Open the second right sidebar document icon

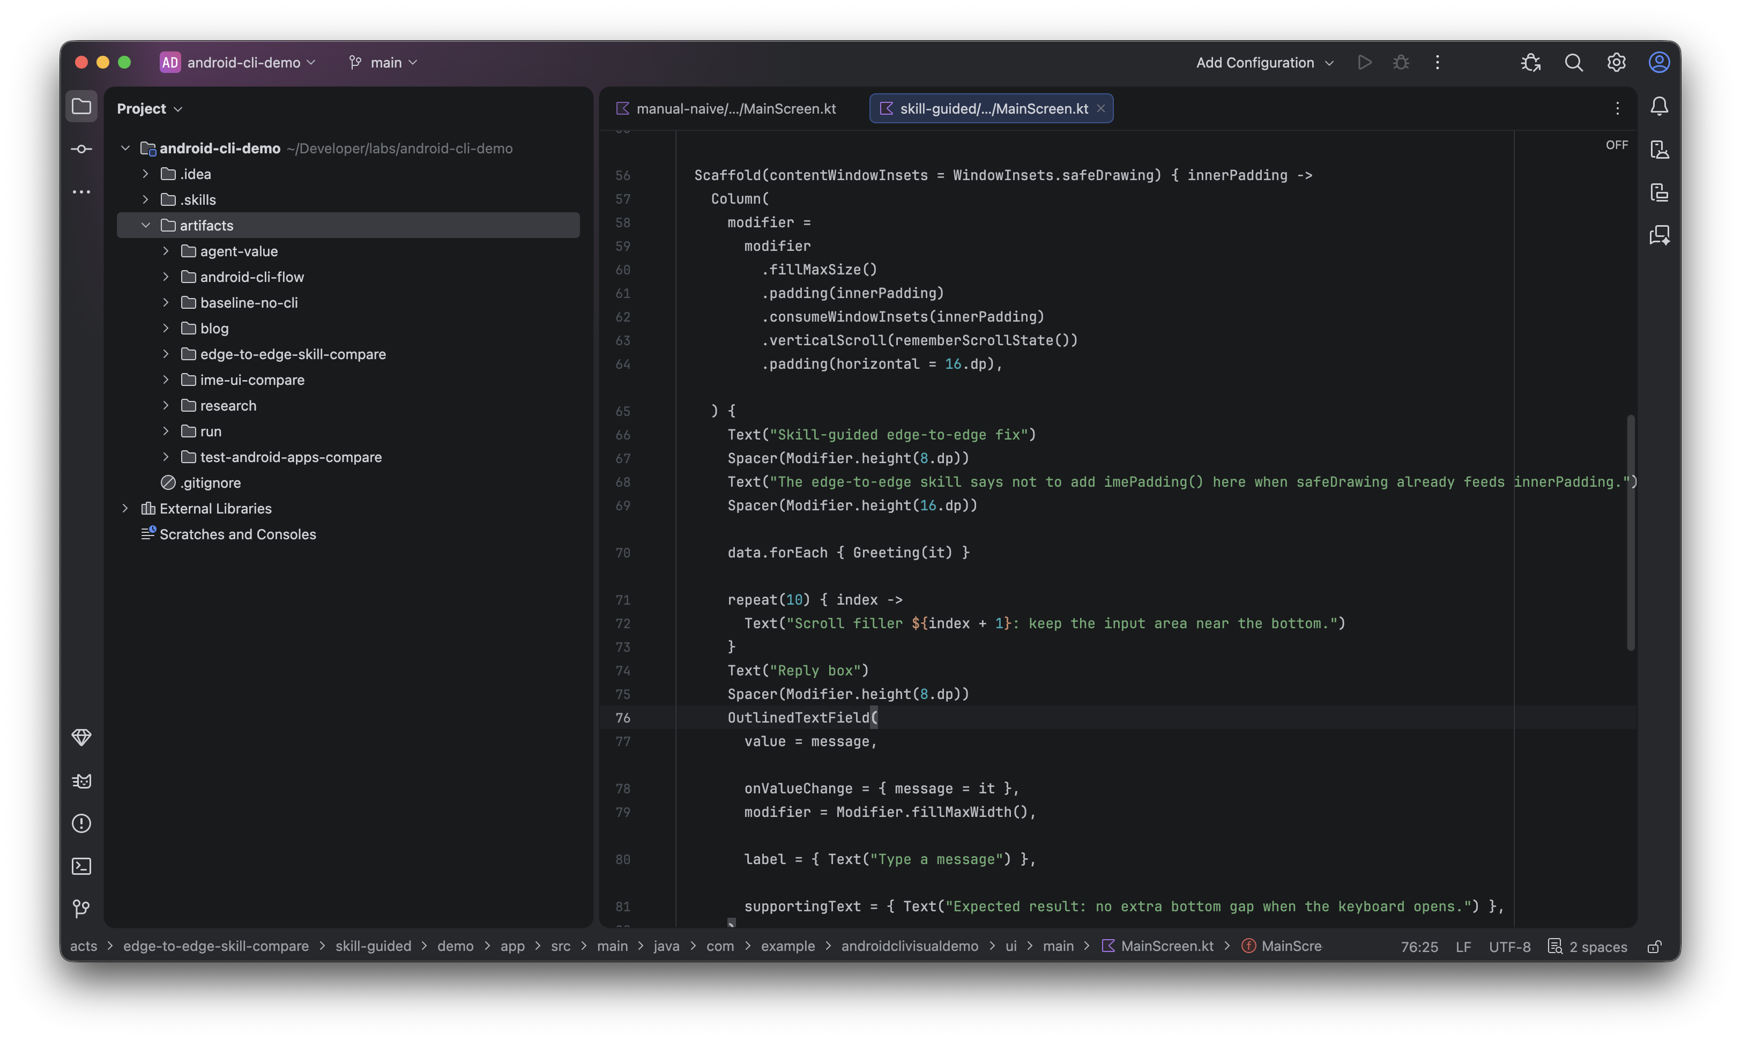click(x=1659, y=192)
